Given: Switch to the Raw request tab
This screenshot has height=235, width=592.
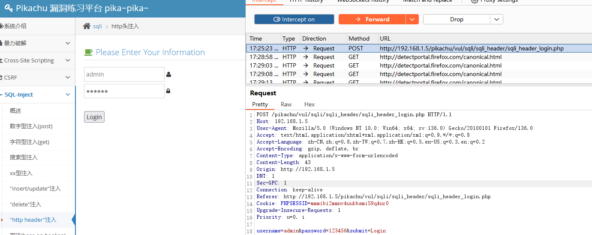Looking at the screenshot, I should click(x=286, y=104).
